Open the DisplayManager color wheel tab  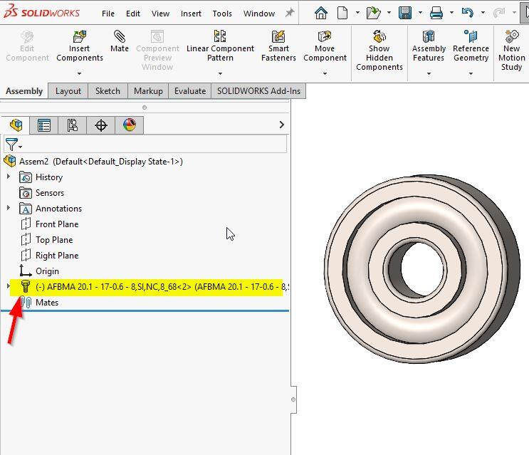click(x=129, y=125)
